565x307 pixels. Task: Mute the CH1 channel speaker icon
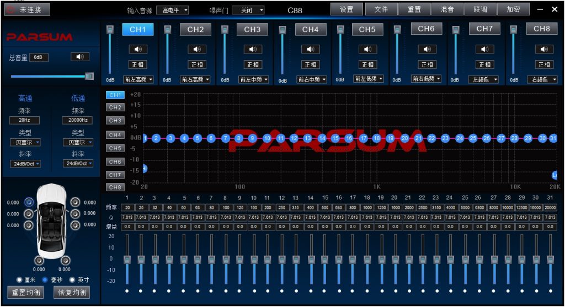(137, 49)
